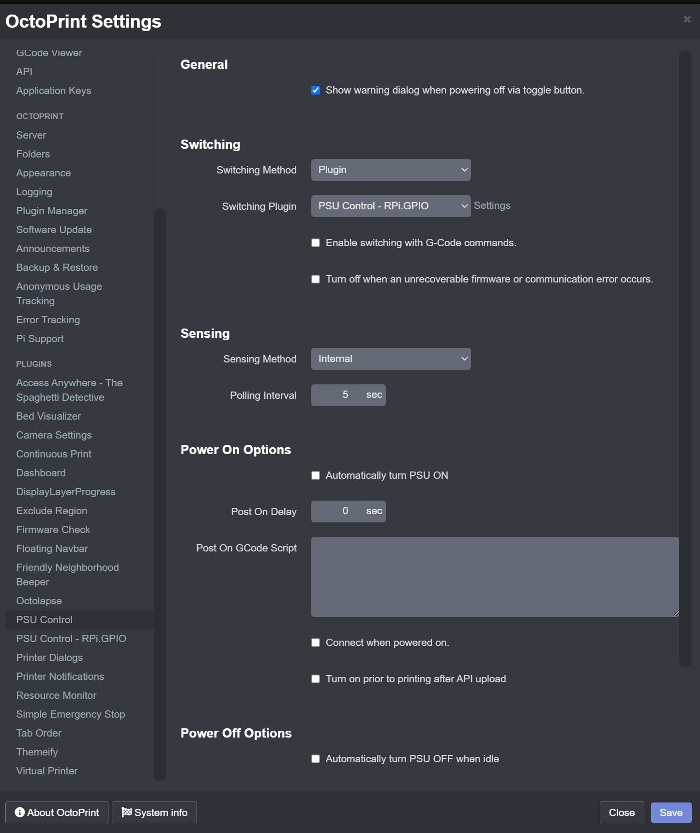Click the settings sidebar scrollbar thumb
Screen dimensions: 700x833
[x=160, y=494]
